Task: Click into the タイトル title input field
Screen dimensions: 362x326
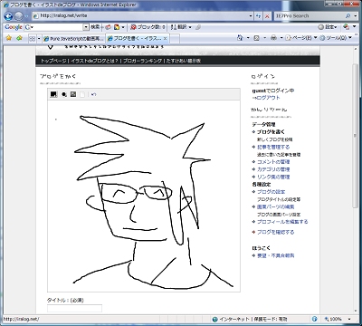Action: coord(74,308)
